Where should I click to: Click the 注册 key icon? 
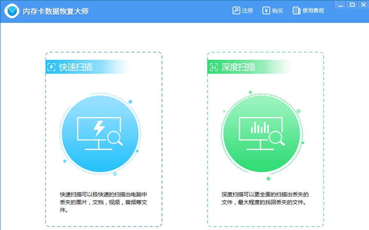point(236,11)
